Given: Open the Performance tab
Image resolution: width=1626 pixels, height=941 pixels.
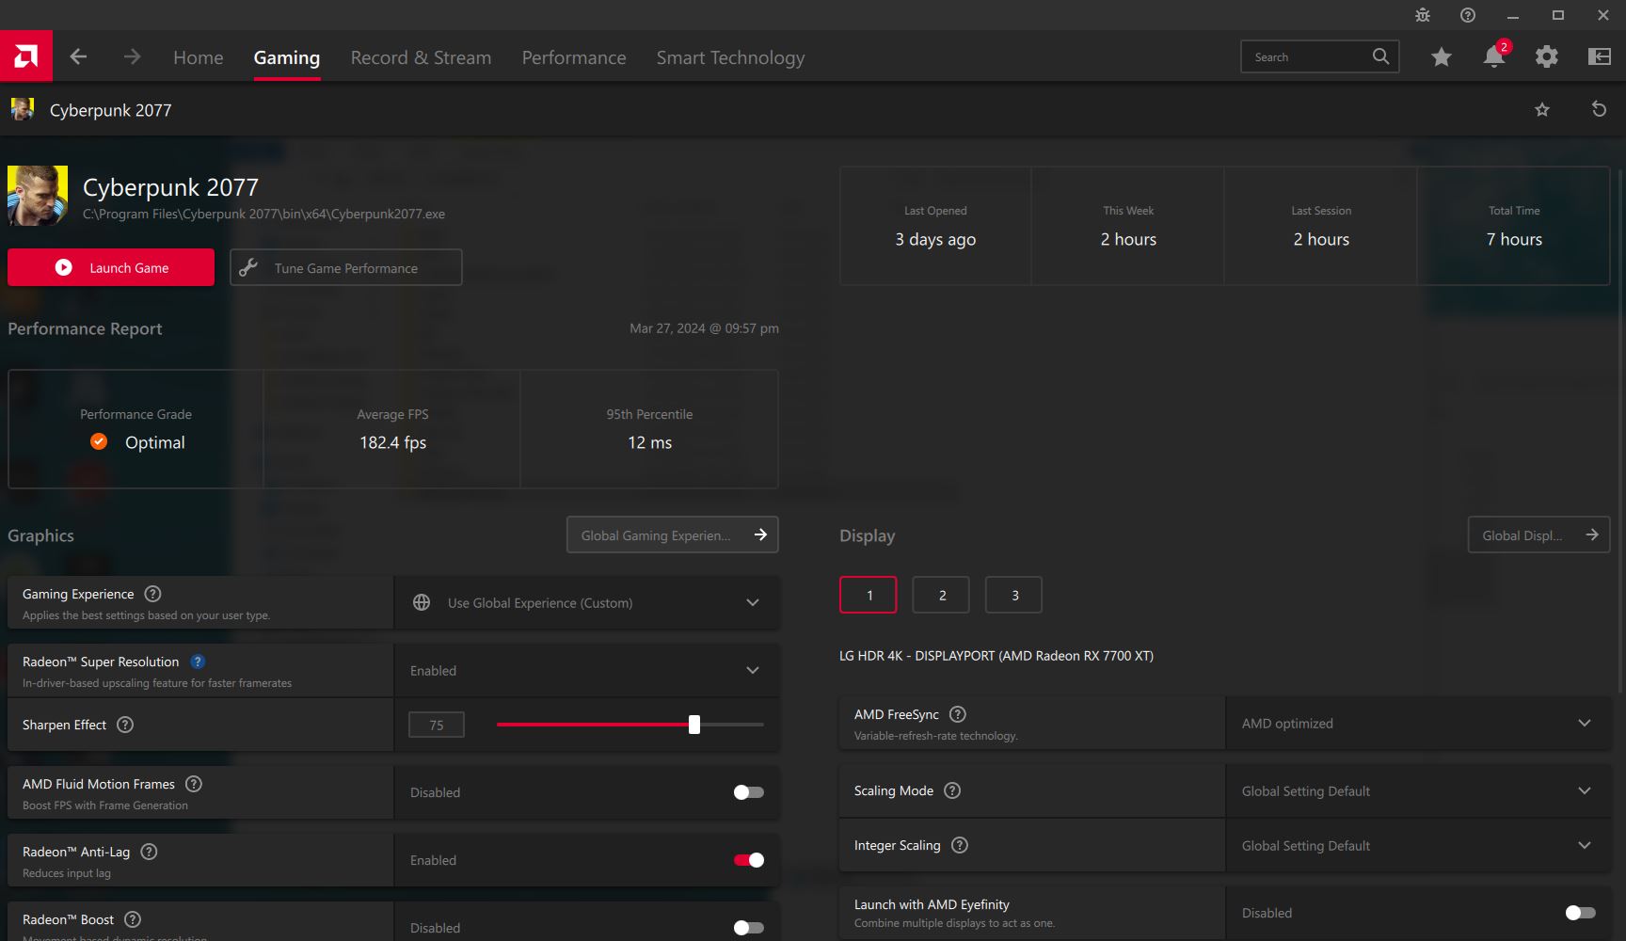Looking at the screenshot, I should pyautogui.click(x=574, y=57).
